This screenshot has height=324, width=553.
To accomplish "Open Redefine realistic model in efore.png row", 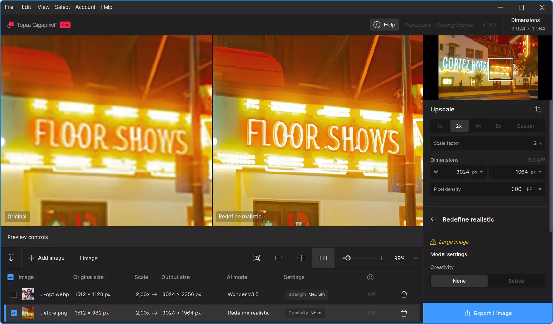I will click(248, 313).
